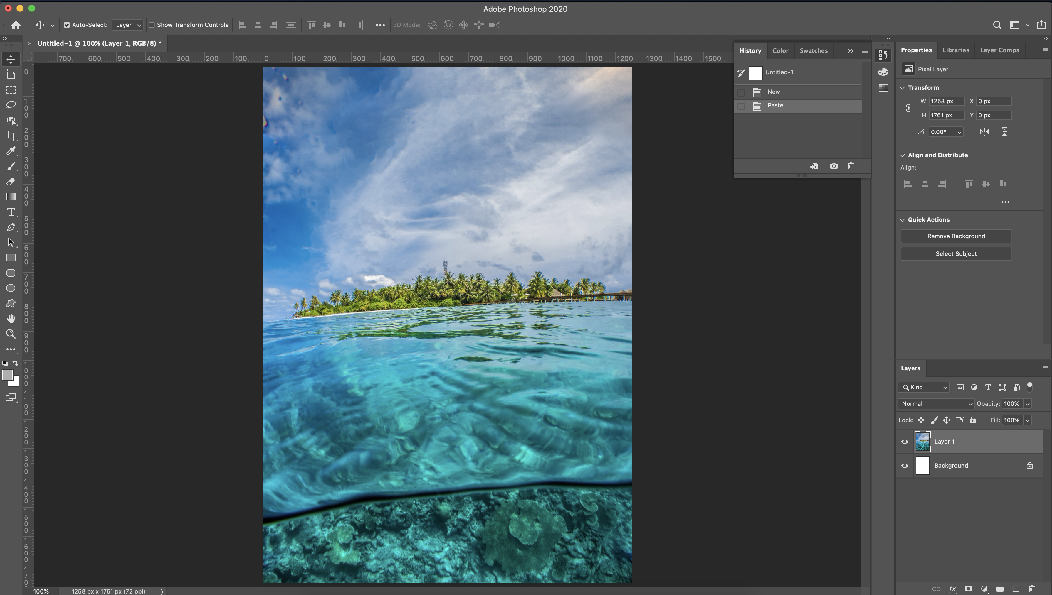
Task: Hide Layer 1 using the eye icon
Action: click(904, 441)
